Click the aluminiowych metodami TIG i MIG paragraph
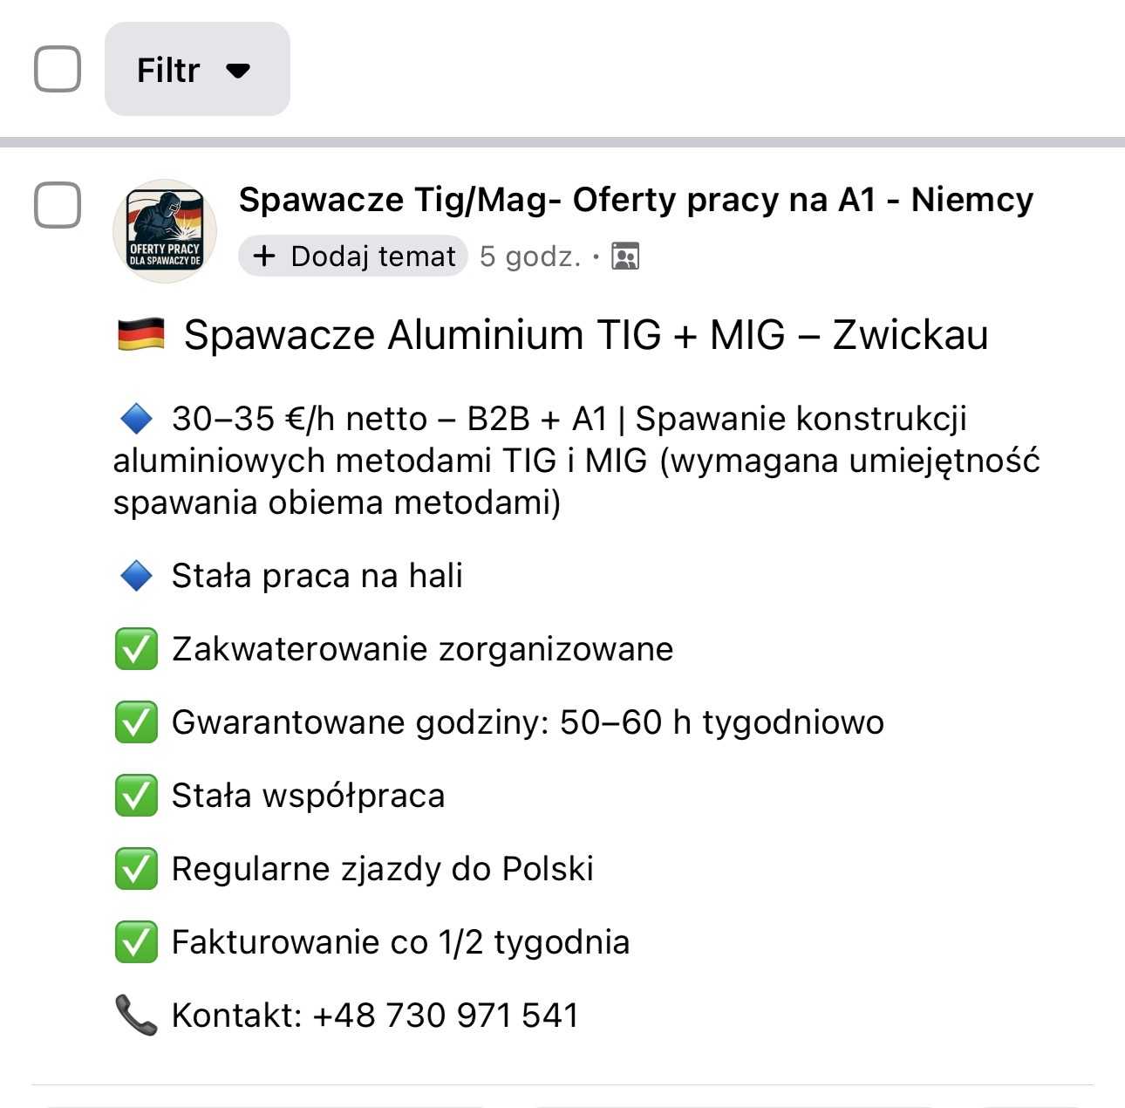The width and height of the screenshot is (1125, 1108). pos(576,461)
